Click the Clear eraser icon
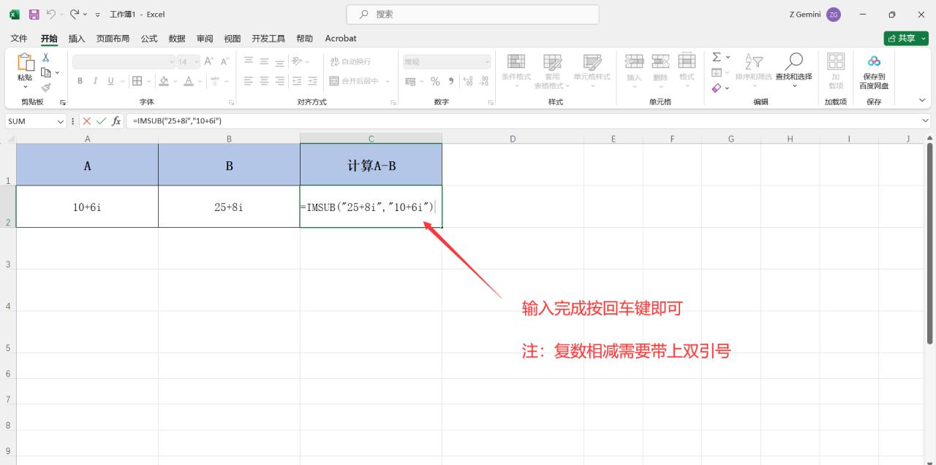 [717, 88]
